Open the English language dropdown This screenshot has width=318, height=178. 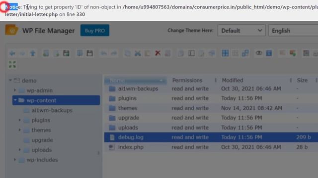(293, 31)
